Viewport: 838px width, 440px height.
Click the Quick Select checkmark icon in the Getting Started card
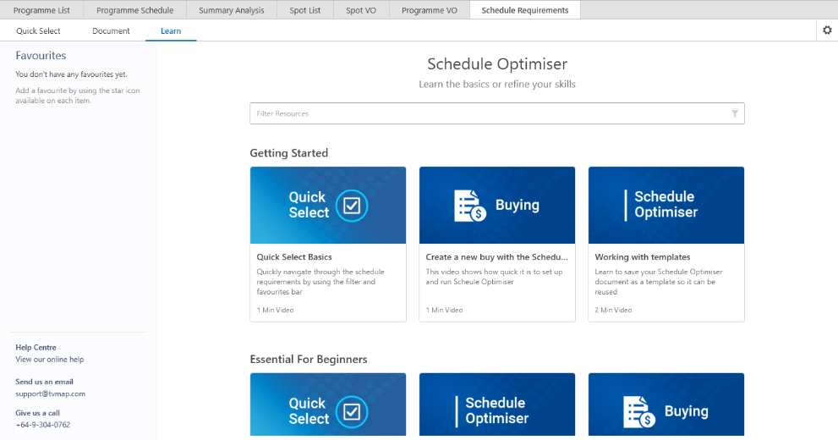[x=352, y=206]
